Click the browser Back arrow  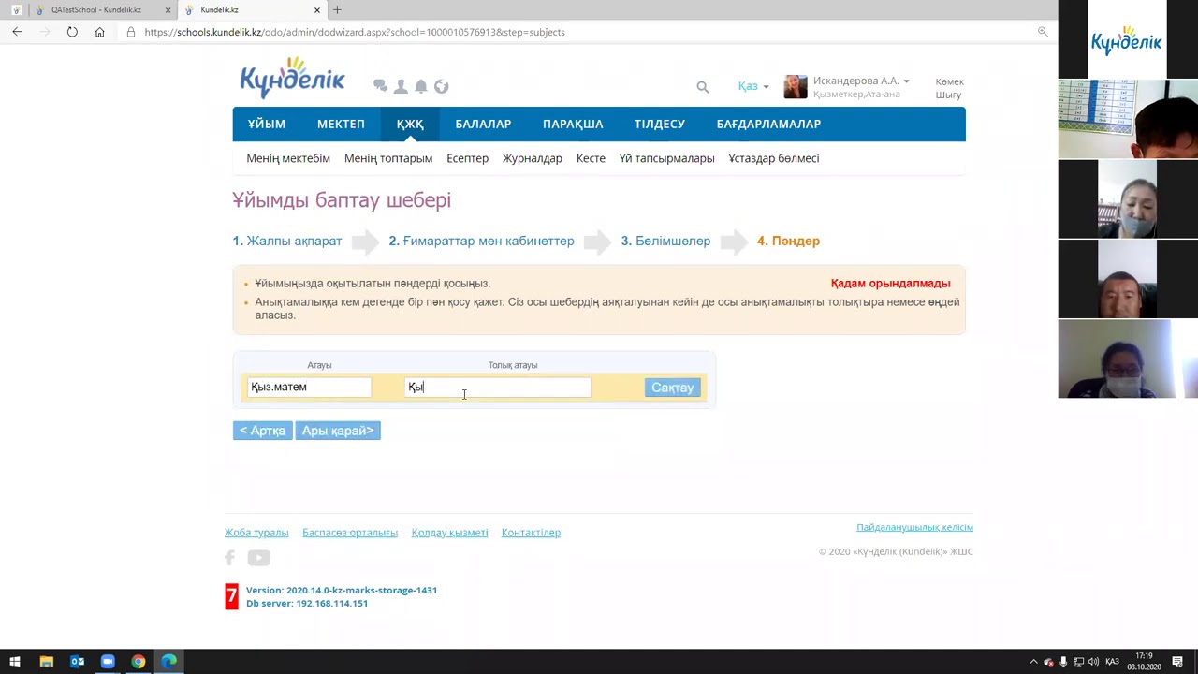pos(17,32)
